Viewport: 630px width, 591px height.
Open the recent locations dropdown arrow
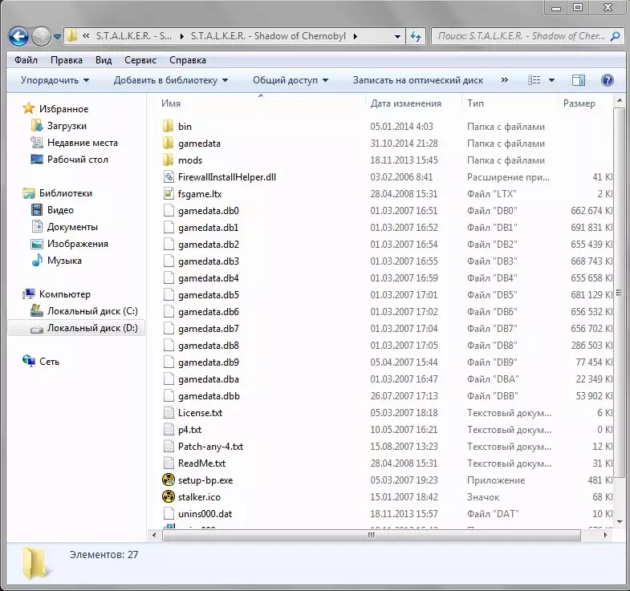click(58, 37)
